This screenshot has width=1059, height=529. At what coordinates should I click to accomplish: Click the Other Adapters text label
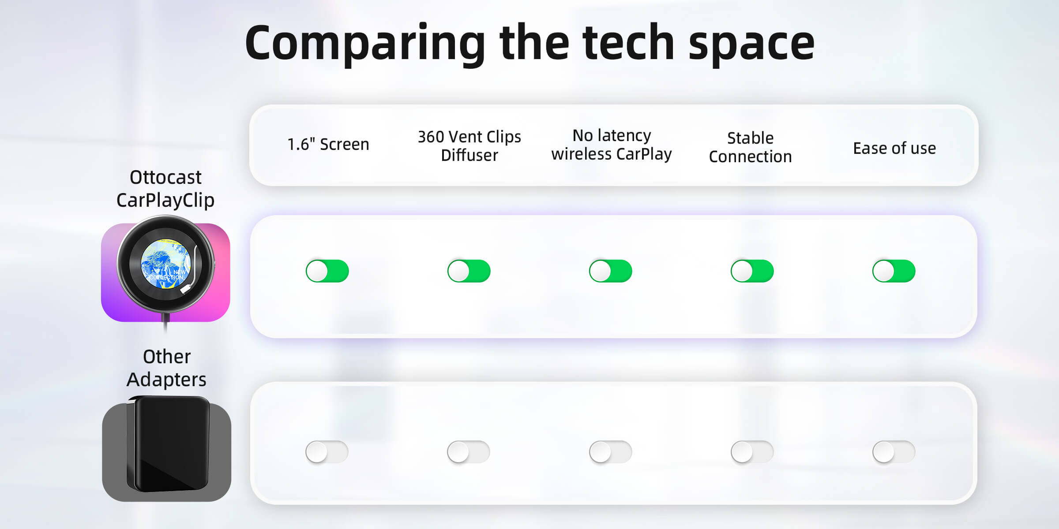166,368
